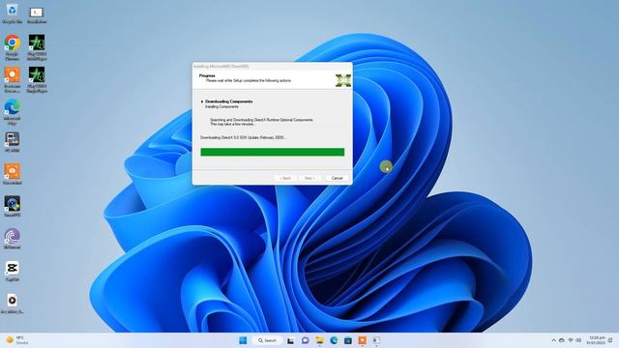
Task: Open the Google Chrome desktop shortcut
Action: [x=13, y=47]
